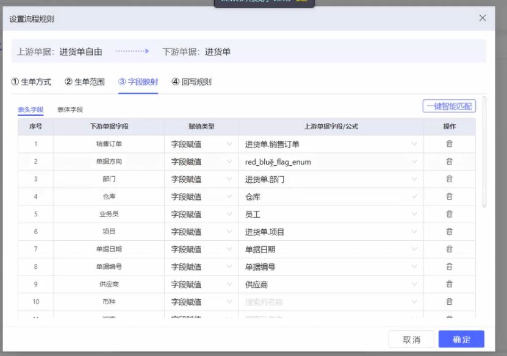Delete the 币种 row via trash icon
This screenshot has width=507, height=356.
pyautogui.click(x=449, y=302)
